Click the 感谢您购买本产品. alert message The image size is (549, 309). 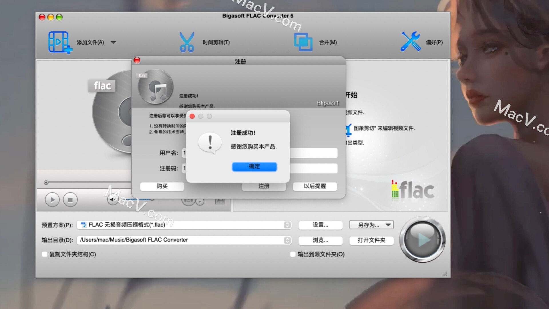(x=254, y=147)
